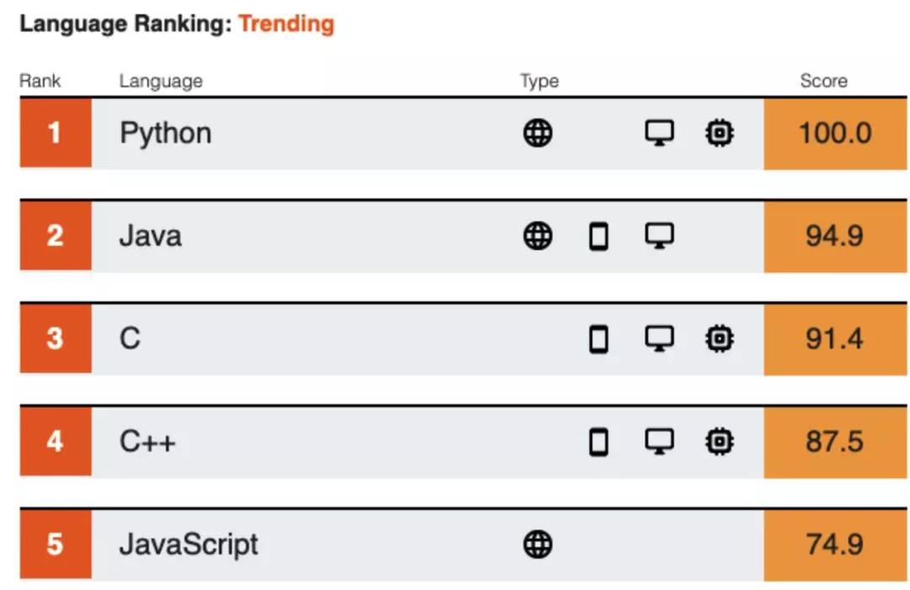This screenshot has width=910, height=590.
Task: Click the desktop monitor icon for Python
Action: coord(659,133)
